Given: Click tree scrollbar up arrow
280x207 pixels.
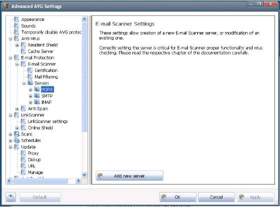Looking at the screenshot, I should 84,19.
